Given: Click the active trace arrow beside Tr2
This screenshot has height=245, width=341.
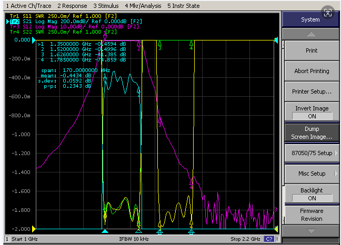Looking at the screenshot, I should tap(7, 21).
